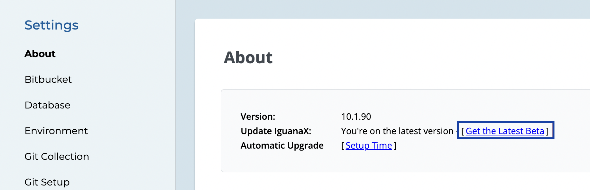
Task: Click the opening bracket before Get the Latest Beta
Action: 463,131
